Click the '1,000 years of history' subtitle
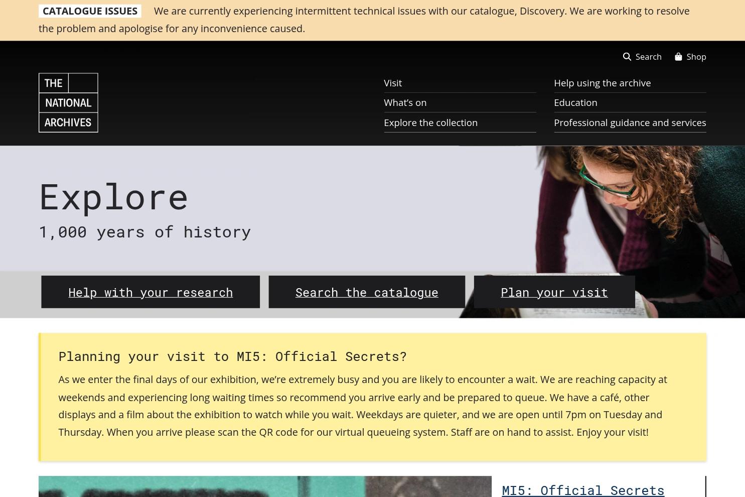The image size is (745, 497). [x=145, y=232]
